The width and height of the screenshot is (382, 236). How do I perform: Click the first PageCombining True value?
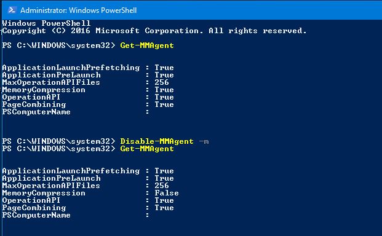click(x=164, y=104)
